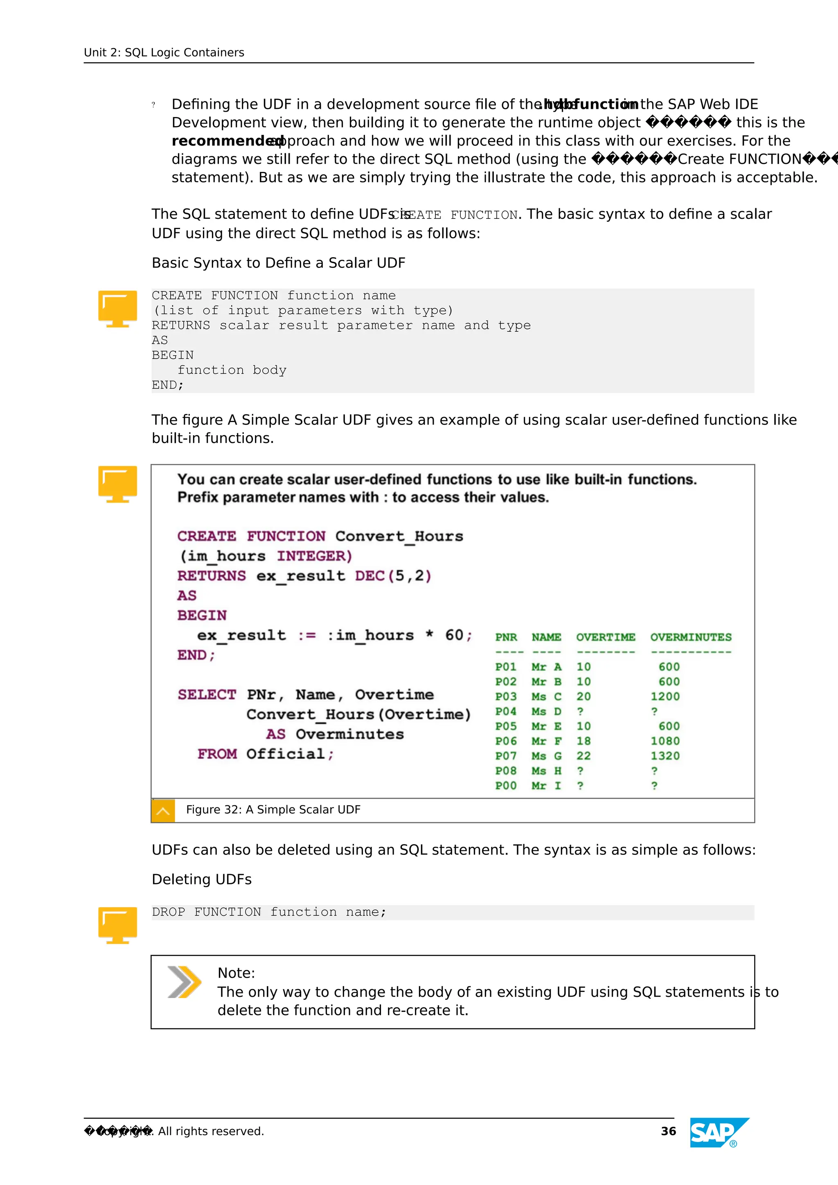
Task: Click the Deleting UDFs heading
Action: [201, 879]
